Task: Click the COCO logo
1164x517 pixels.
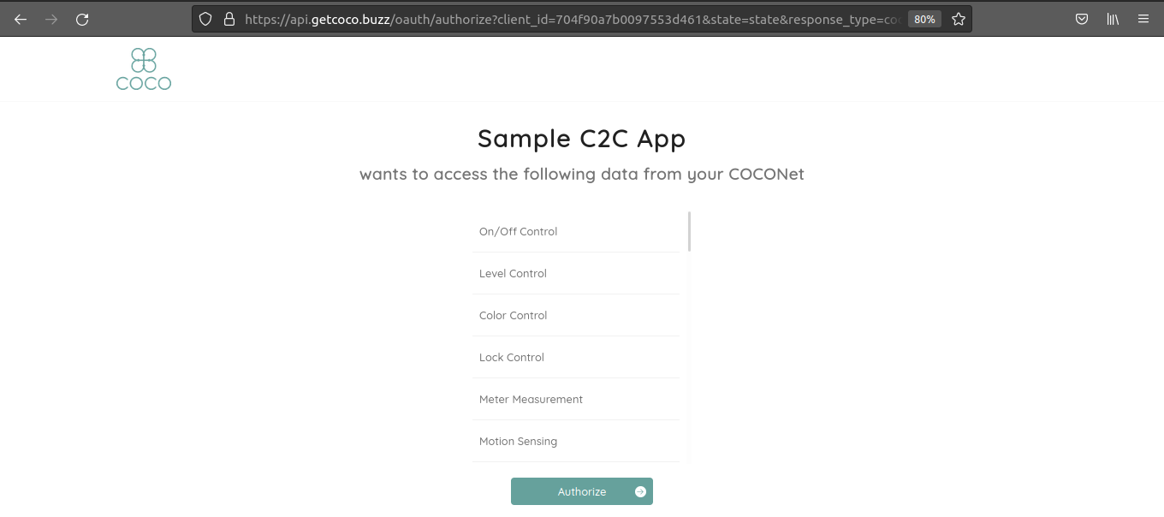Action: click(144, 69)
